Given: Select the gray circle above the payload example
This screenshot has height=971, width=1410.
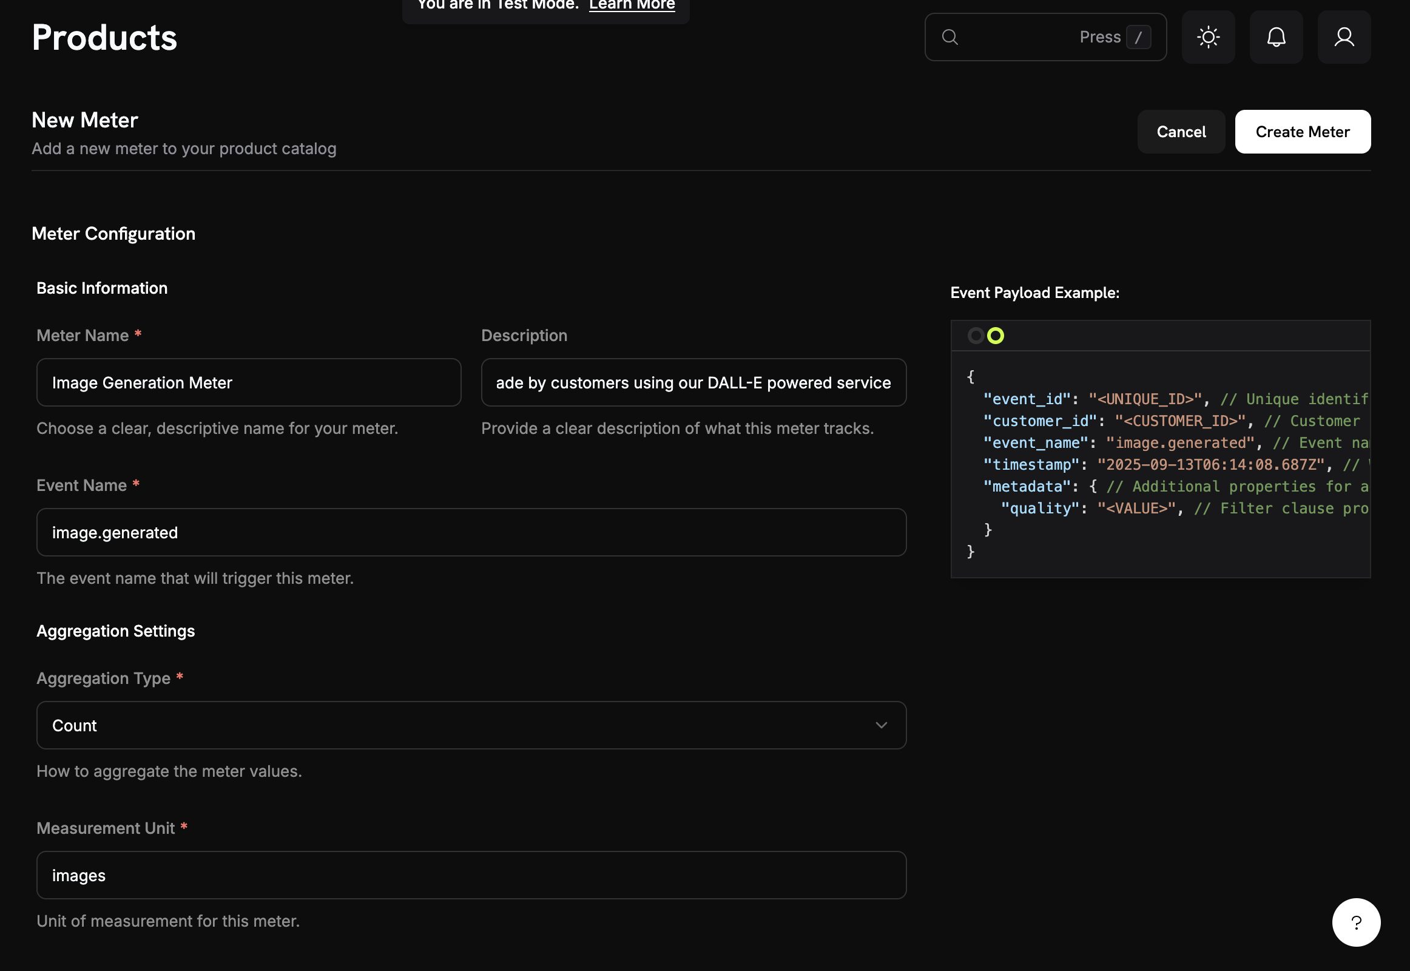Looking at the screenshot, I should pyautogui.click(x=976, y=336).
